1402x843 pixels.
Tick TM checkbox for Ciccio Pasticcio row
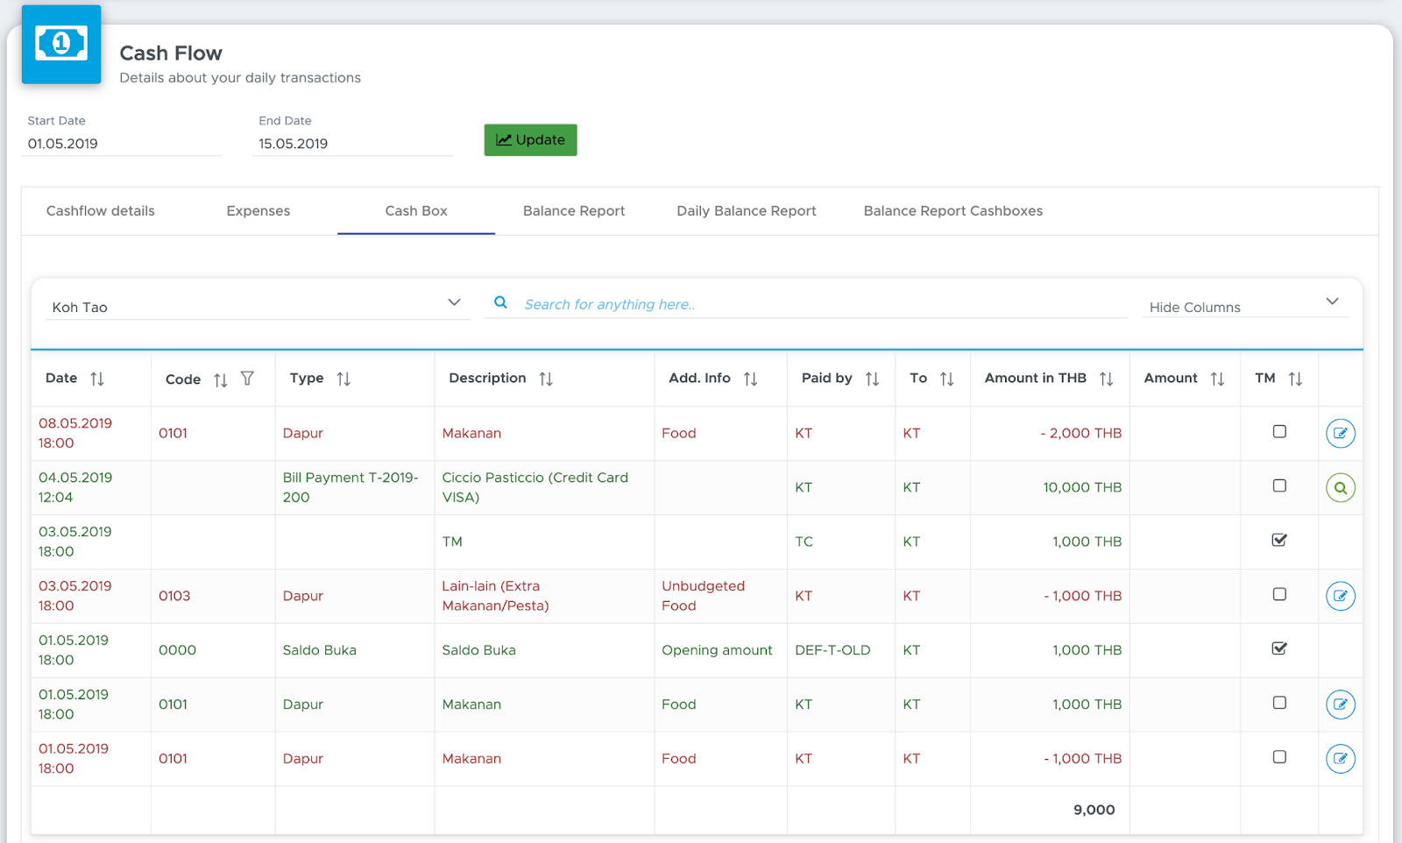coord(1279,485)
